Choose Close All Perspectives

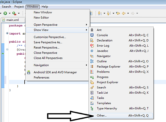point(58,58)
